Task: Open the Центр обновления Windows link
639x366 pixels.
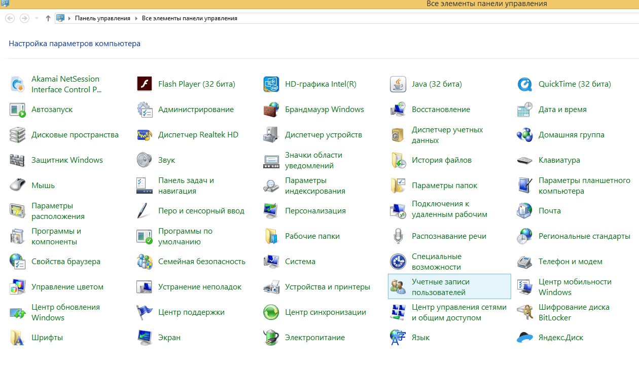Action: tap(65, 312)
